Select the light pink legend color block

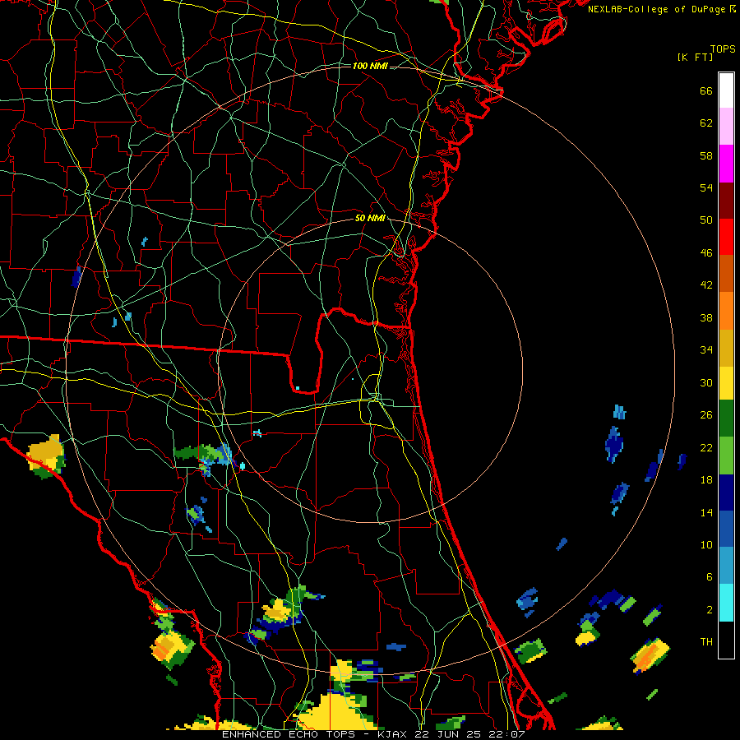(726, 127)
